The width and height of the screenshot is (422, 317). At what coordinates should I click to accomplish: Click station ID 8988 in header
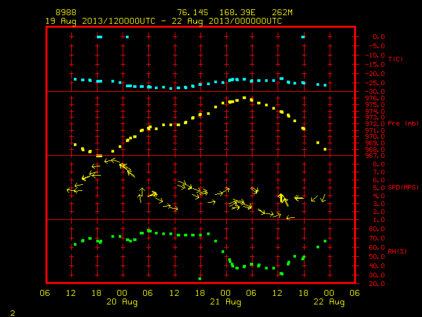pyautogui.click(x=66, y=13)
